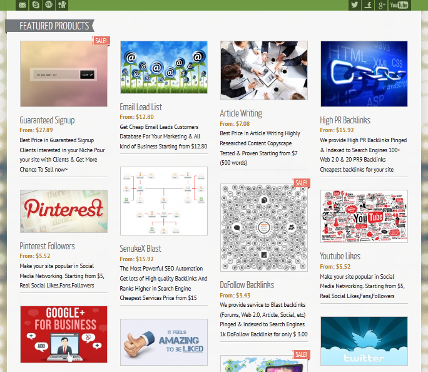Click 'kind of Business Starting from $12.80' text
The image size is (428, 372).
[163, 147]
